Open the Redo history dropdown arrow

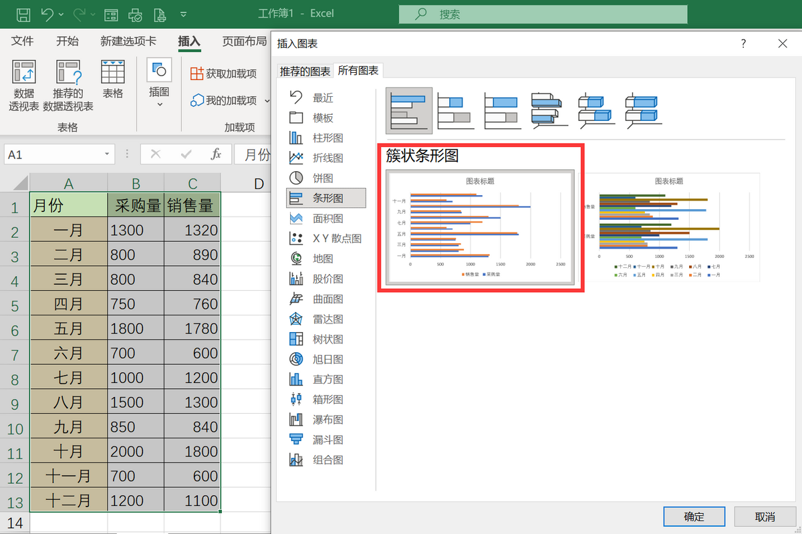coord(94,14)
